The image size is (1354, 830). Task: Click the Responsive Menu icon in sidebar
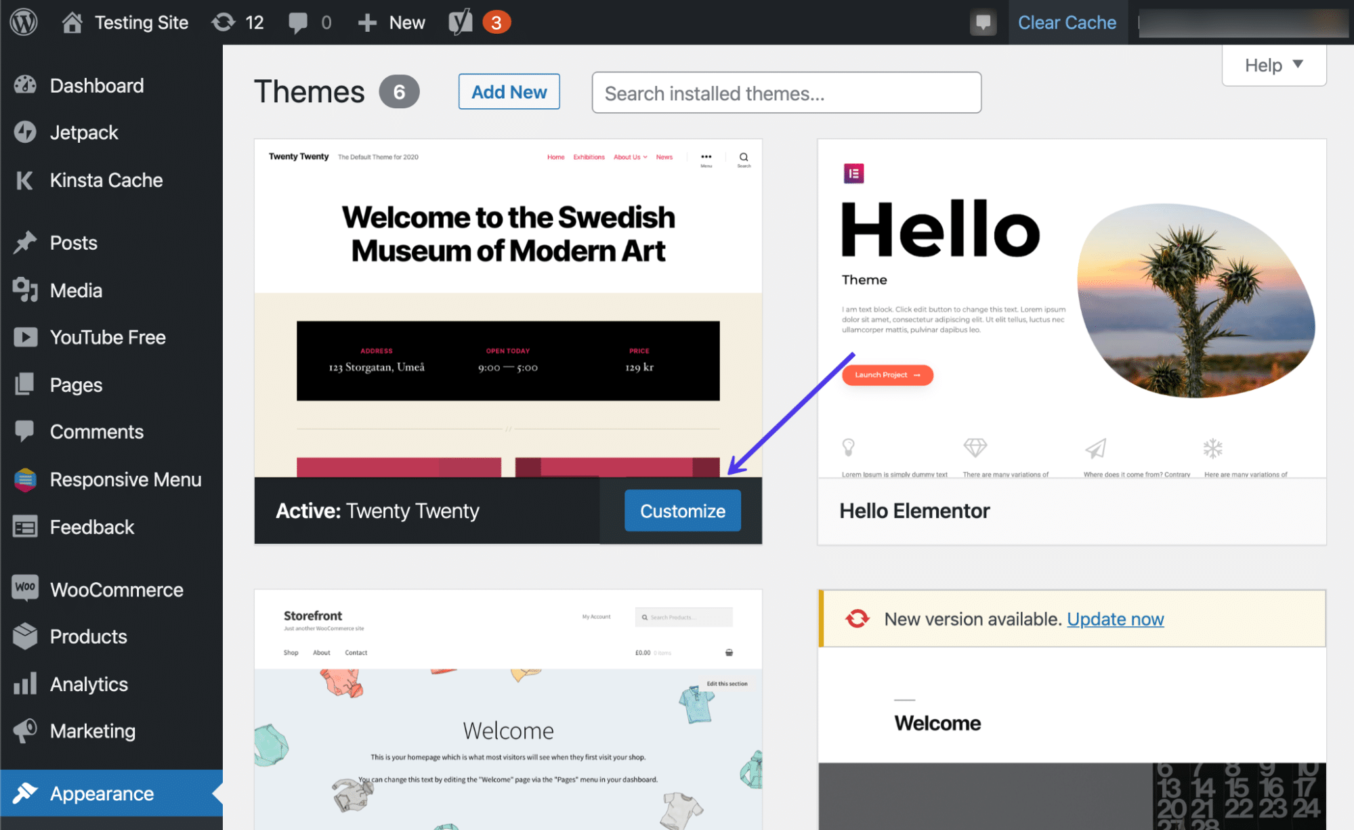point(25,480)
